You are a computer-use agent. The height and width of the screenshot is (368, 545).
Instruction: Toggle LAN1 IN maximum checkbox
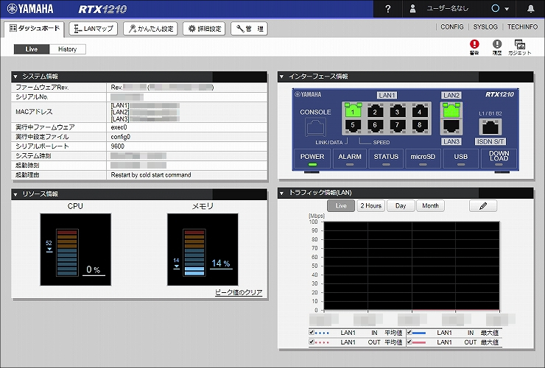click(409, 333)
